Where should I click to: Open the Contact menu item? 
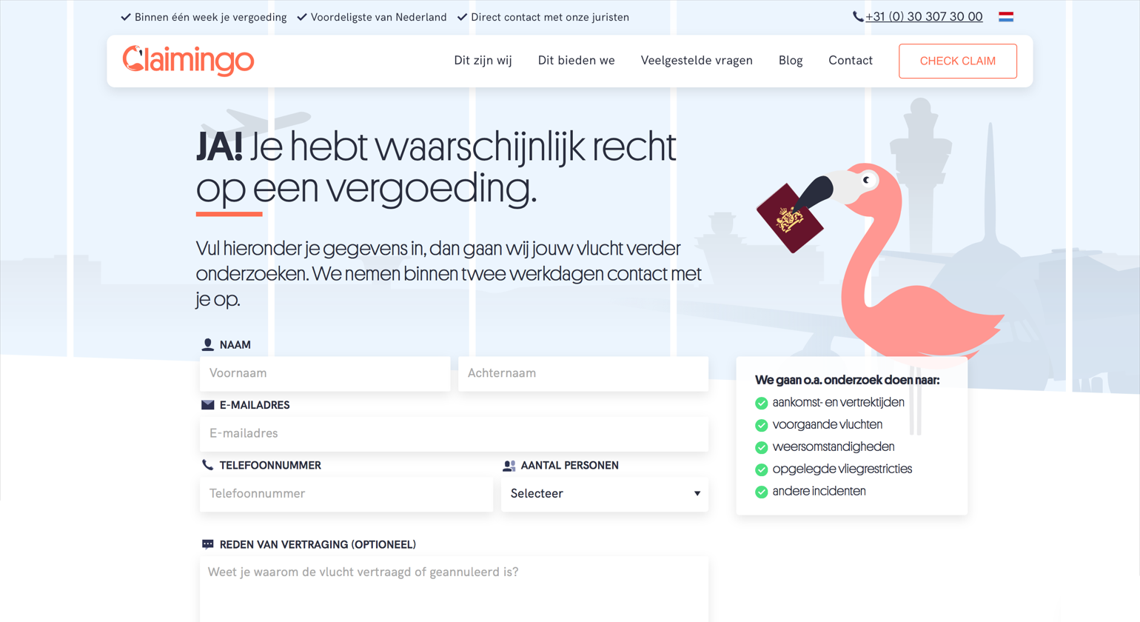[x=851, y=61]
